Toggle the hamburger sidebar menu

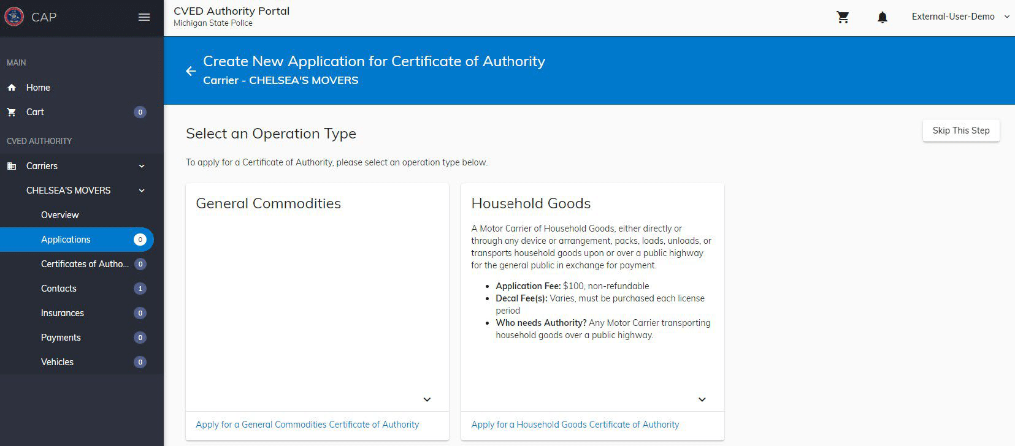pos(144,17)
